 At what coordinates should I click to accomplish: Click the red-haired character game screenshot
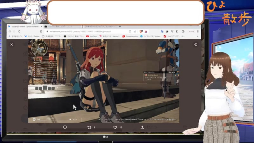tap(104, 81)
